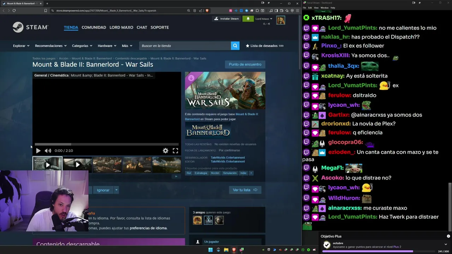The height and width of the screenshot is (254, 452).
Task: Click Ver tu lista button
Action: click(245, 190)
